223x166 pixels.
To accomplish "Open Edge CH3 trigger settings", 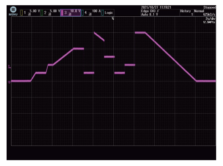I will [153, 11].
